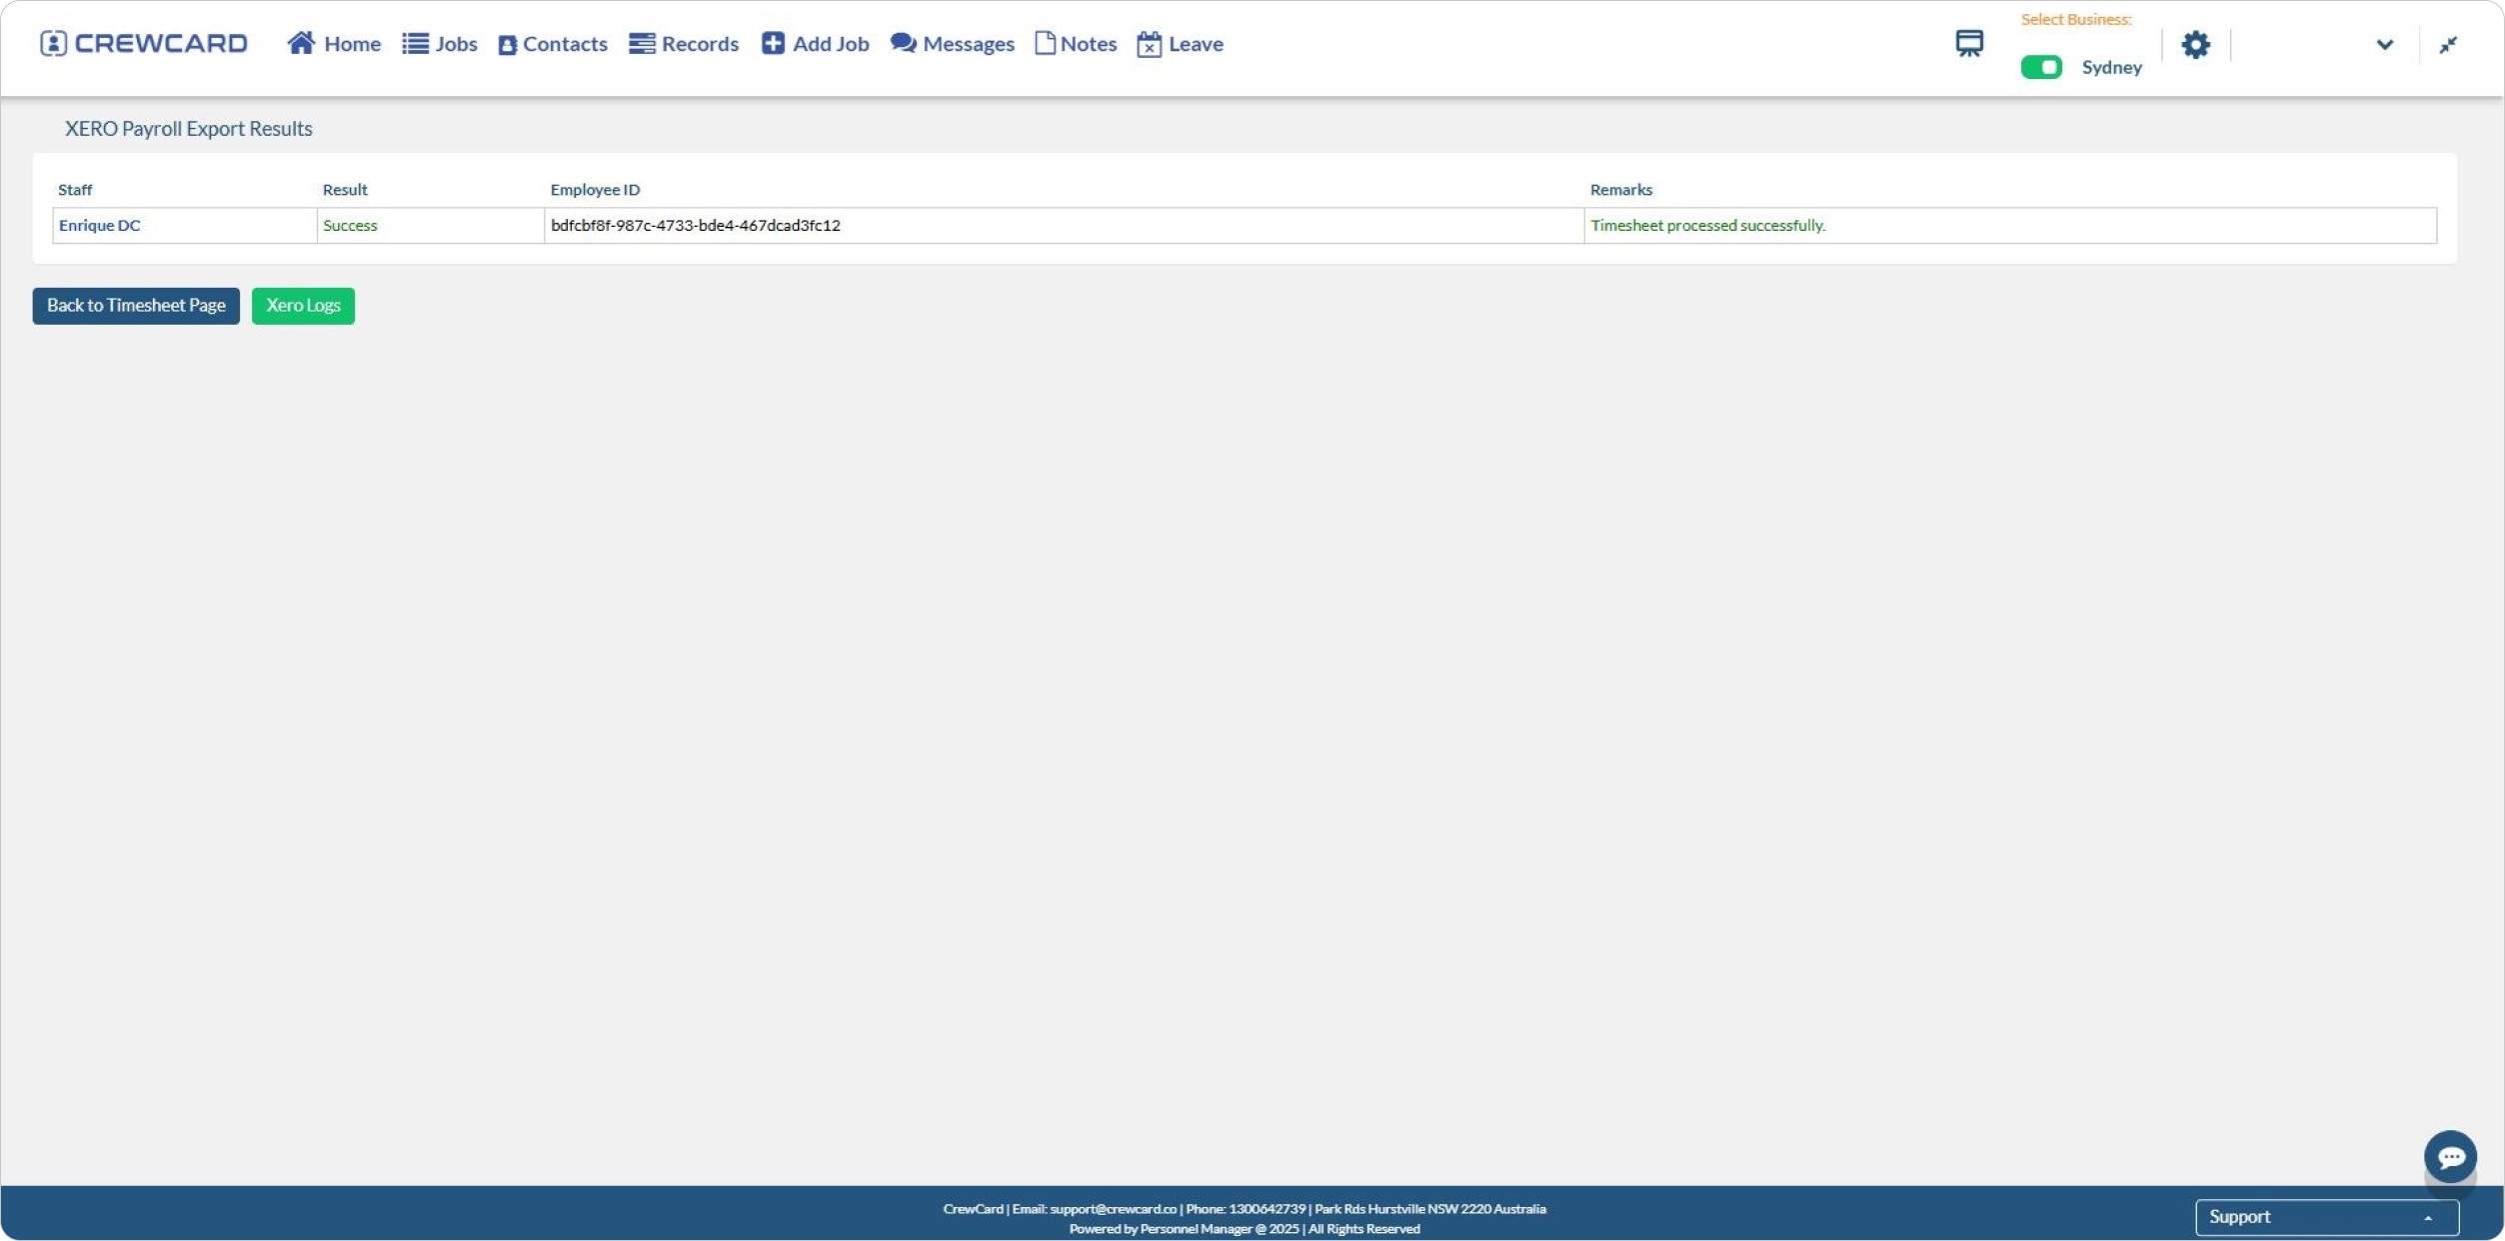Image resolution: width=2505 pixels, height=1241 pixels.
Task: Open the Jobs list icon
Action: [415, 44]
